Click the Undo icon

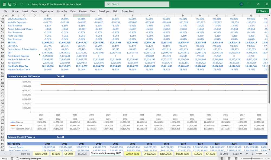(14, 4)
